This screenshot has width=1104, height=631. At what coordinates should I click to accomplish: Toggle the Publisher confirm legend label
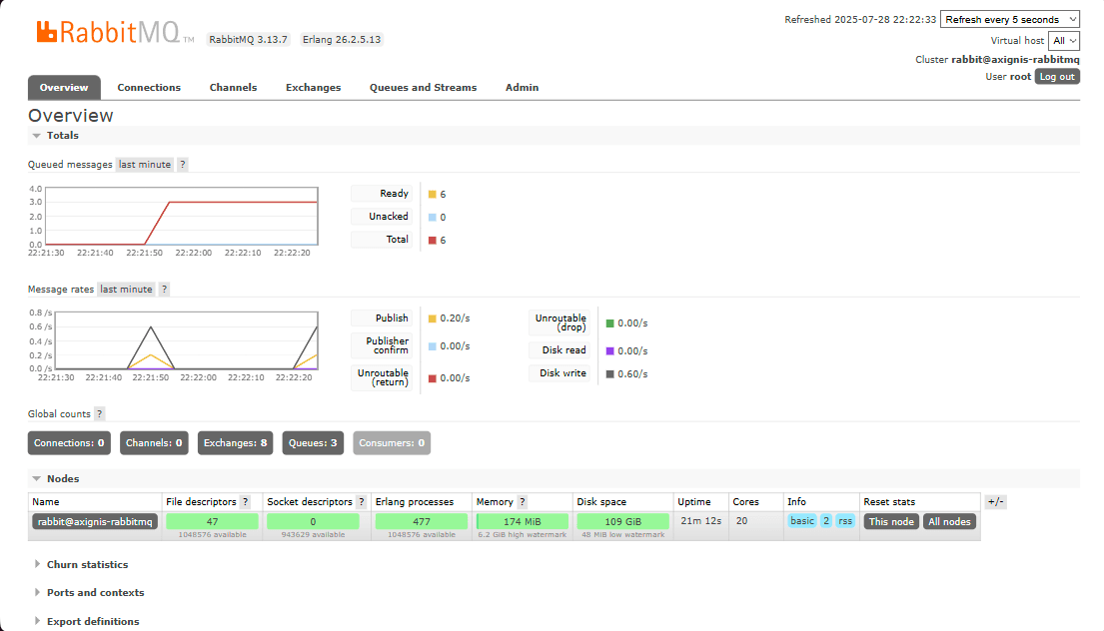(x=383, y=345)
